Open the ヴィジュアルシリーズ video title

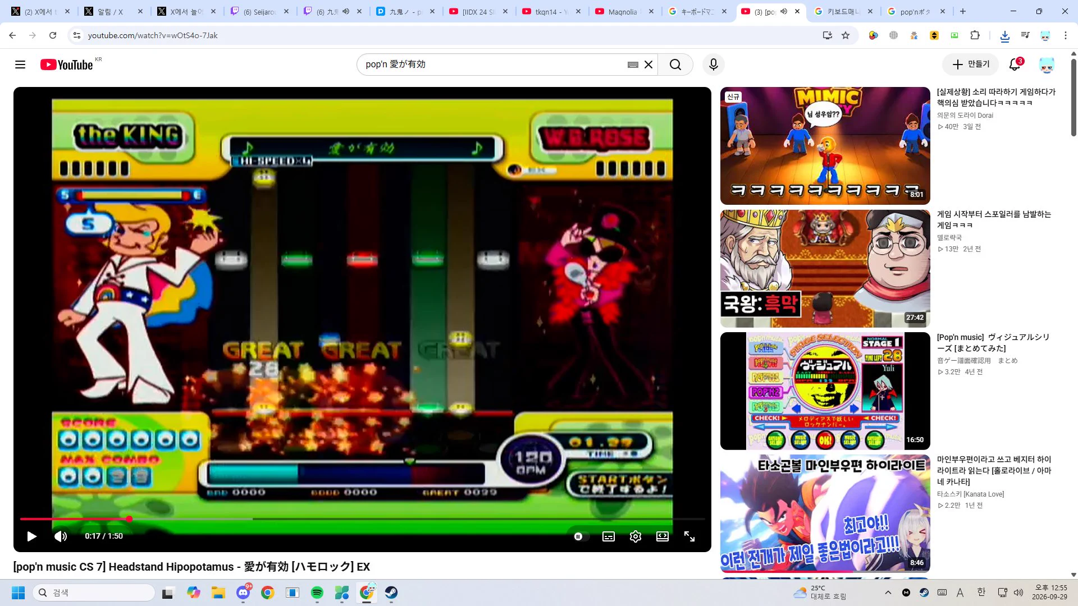point(993,343)
